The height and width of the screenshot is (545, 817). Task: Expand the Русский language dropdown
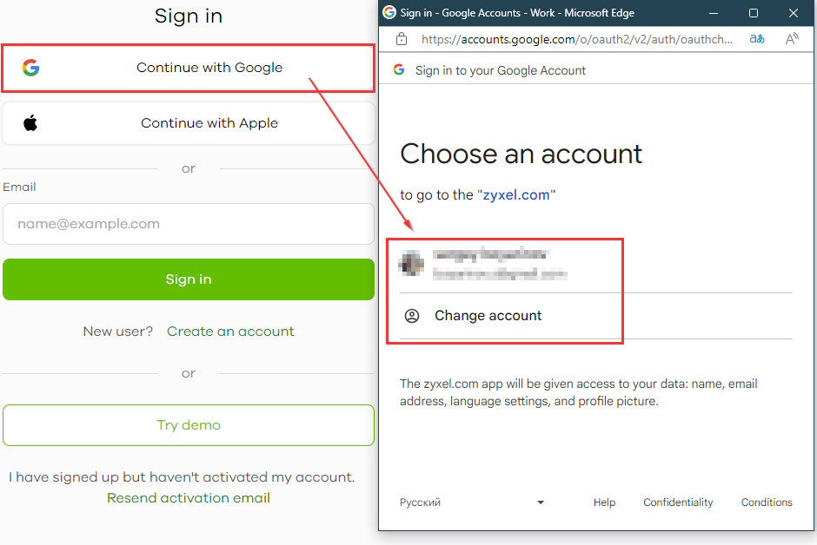click(472, 502)
